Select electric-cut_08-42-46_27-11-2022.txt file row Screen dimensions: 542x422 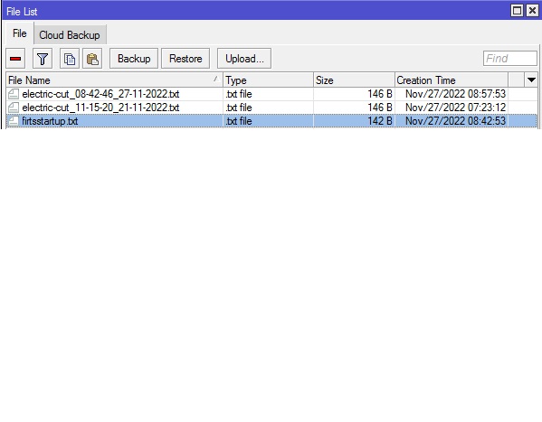[271, 94]
